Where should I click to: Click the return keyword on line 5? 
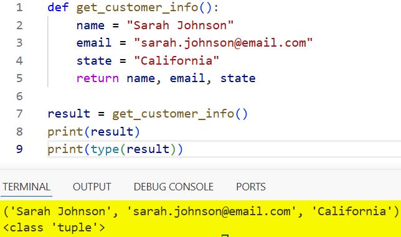[98, 78]
